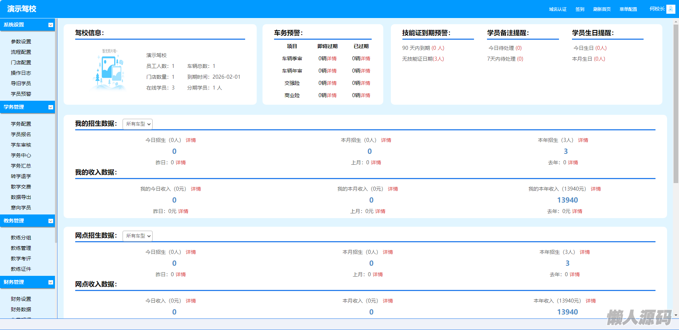Click 无技能证日期(3人) warning link
The height and width of the screenshot is (330, 679).
coord(423,59)
